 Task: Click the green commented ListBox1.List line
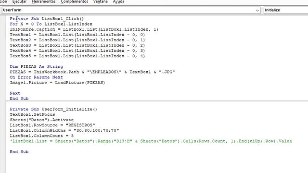click(x=151, y=141)
